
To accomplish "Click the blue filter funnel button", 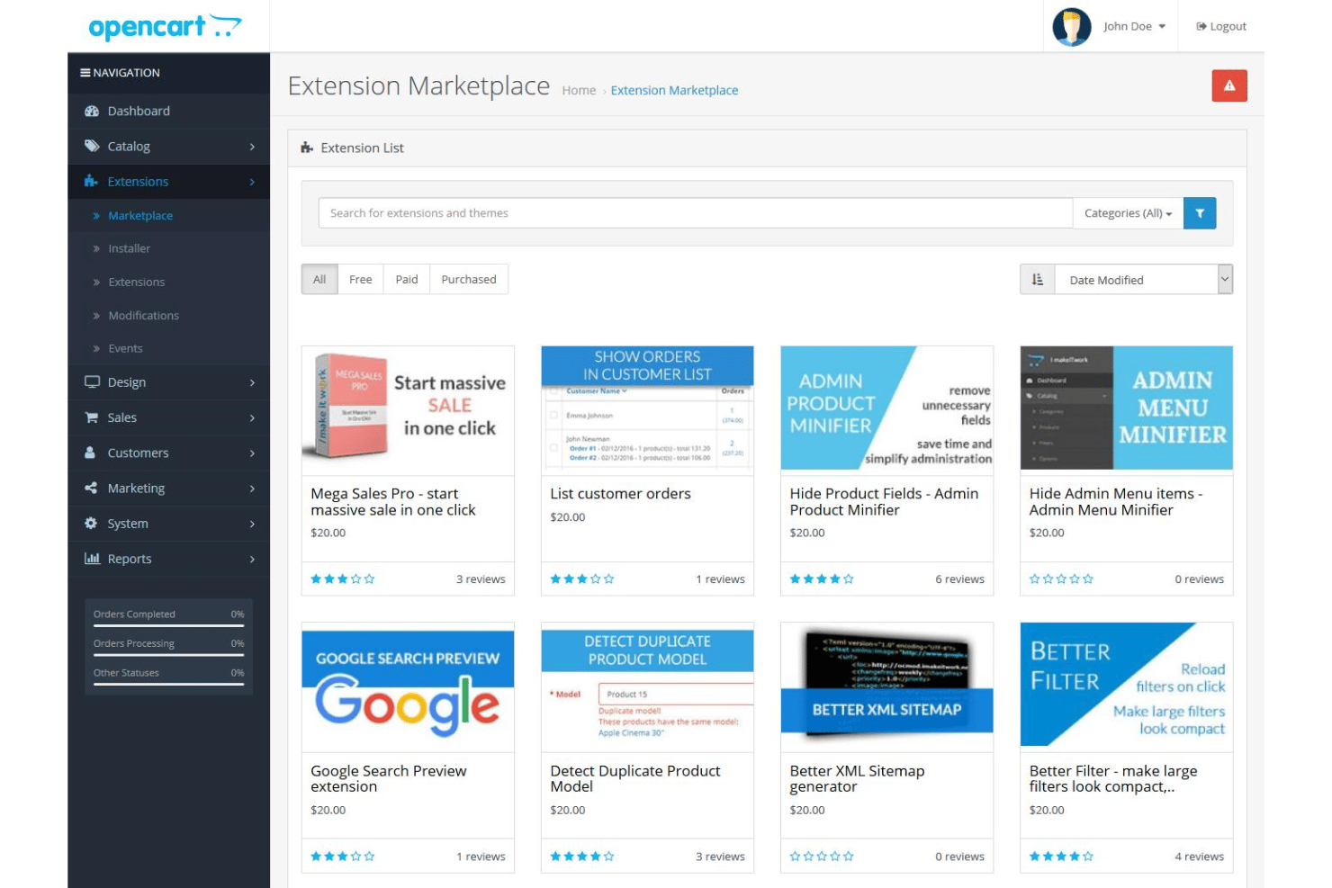I will (x=1200, y=213).
